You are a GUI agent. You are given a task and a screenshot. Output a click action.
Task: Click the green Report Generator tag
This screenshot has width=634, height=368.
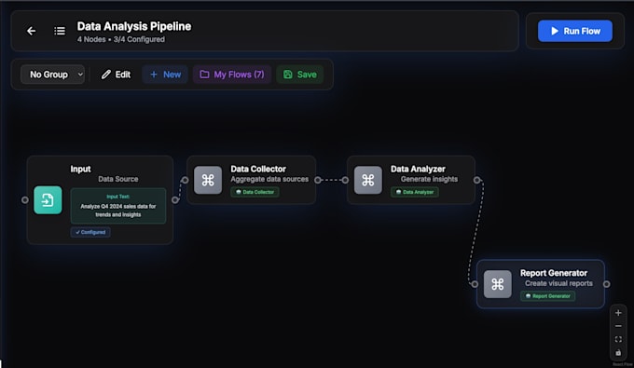(548, 296)
